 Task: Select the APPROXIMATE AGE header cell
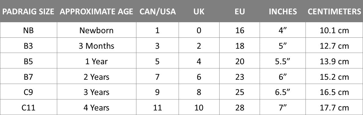pos(96,12)
